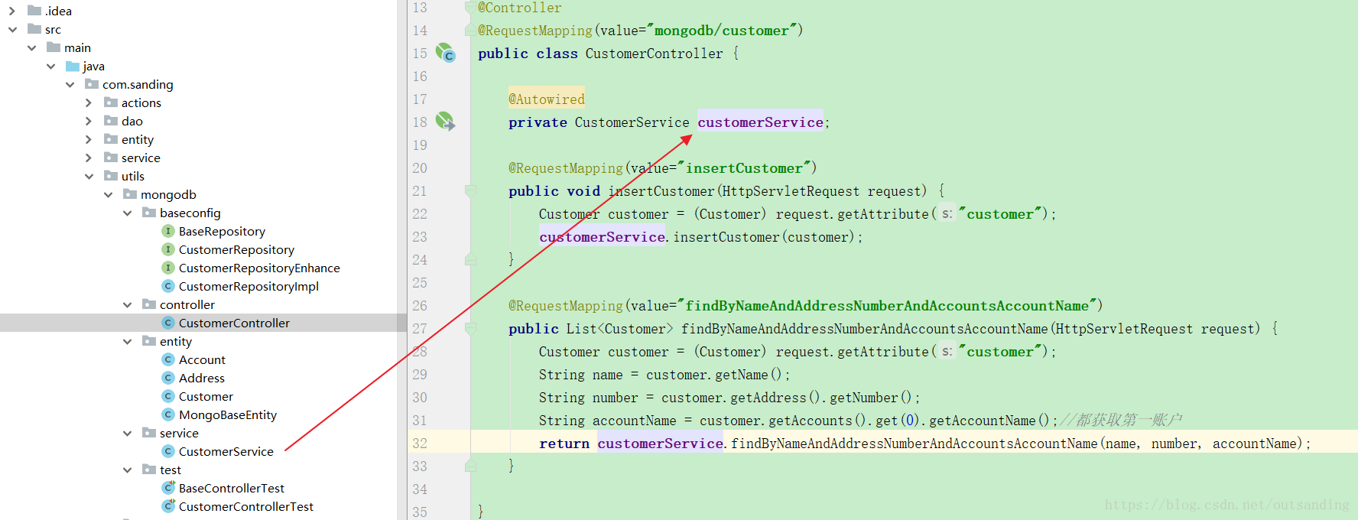
Task: Collapse the utils package chevron
Action: point(89,176)
